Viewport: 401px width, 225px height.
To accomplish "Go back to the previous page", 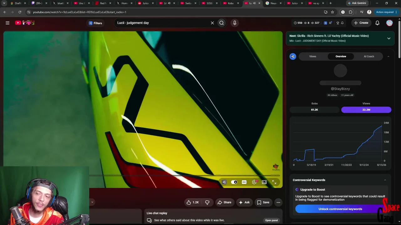I will pyautogui.click(x=5, y=12).
